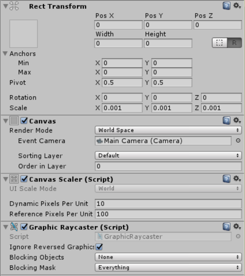Click the Canvas Scaler (Script) title
Screen dimensions: 245x276
(71, 180)
